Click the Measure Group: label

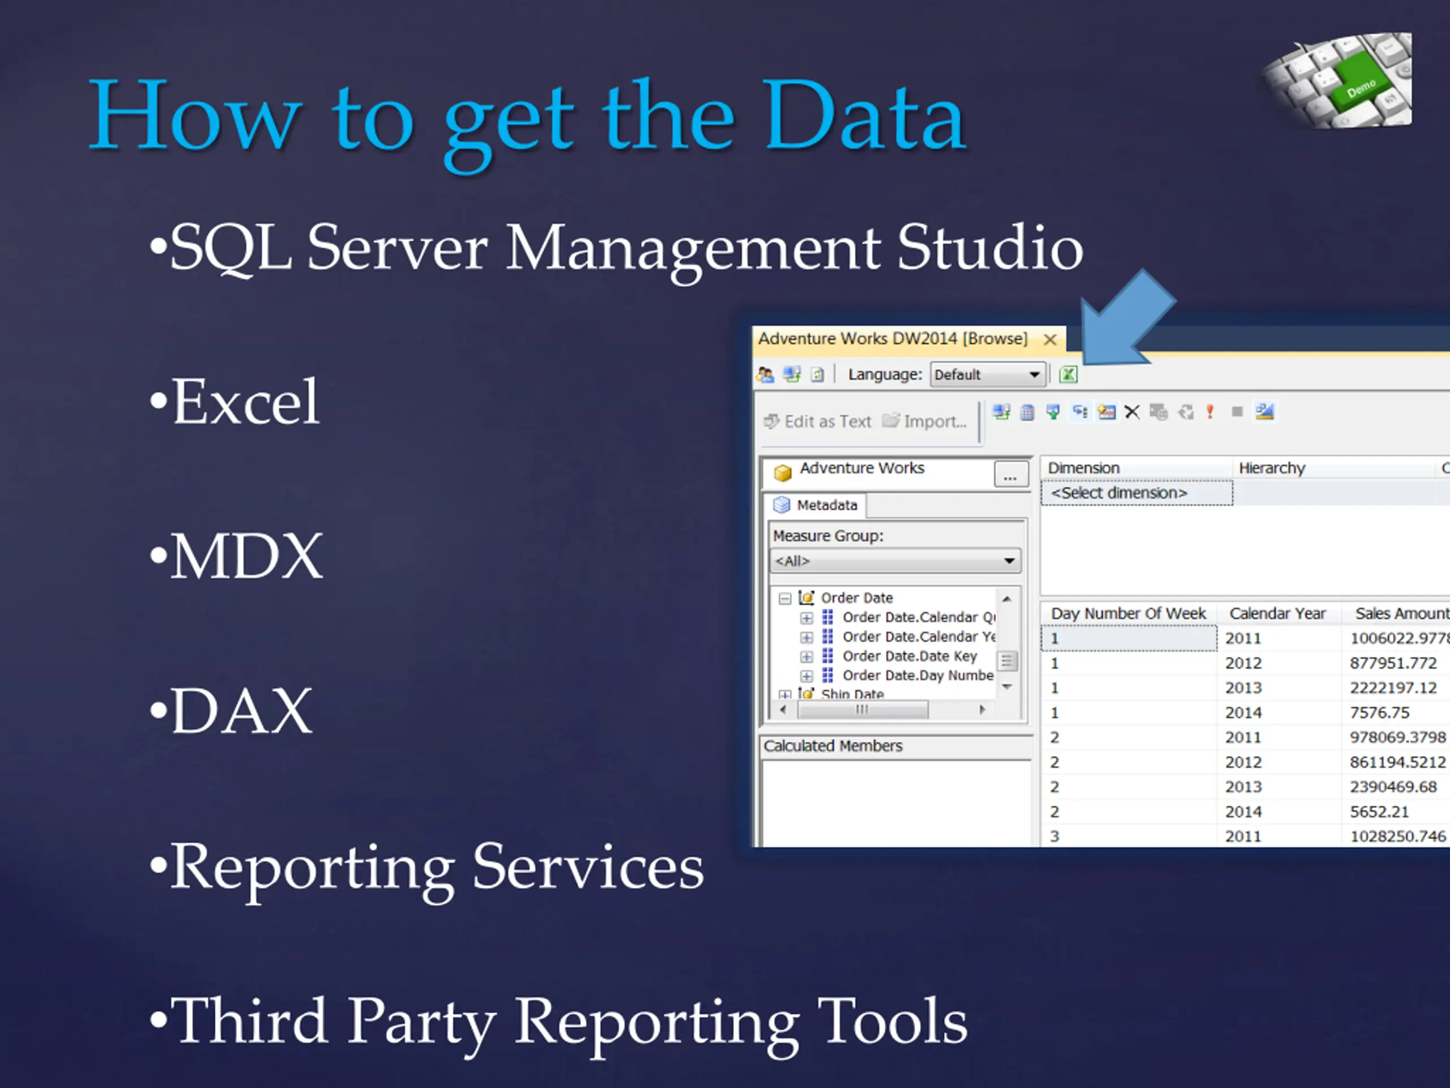pyautogui.click(x=828, y=536)
